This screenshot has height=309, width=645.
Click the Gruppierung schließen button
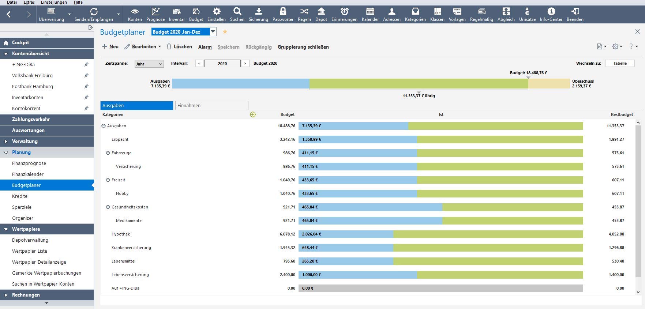pos(303,47)
